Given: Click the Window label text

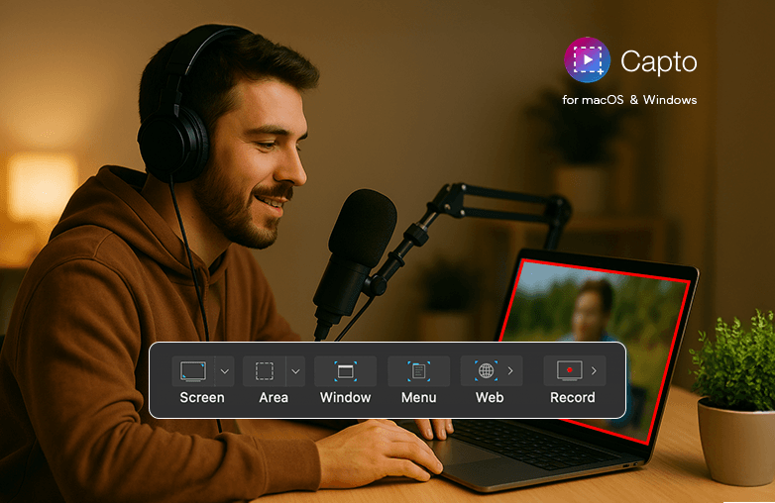Looking at the screenshot, I should tap(346, 398).
